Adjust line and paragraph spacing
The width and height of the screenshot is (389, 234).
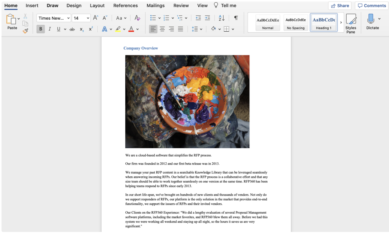tap(195, 29)
